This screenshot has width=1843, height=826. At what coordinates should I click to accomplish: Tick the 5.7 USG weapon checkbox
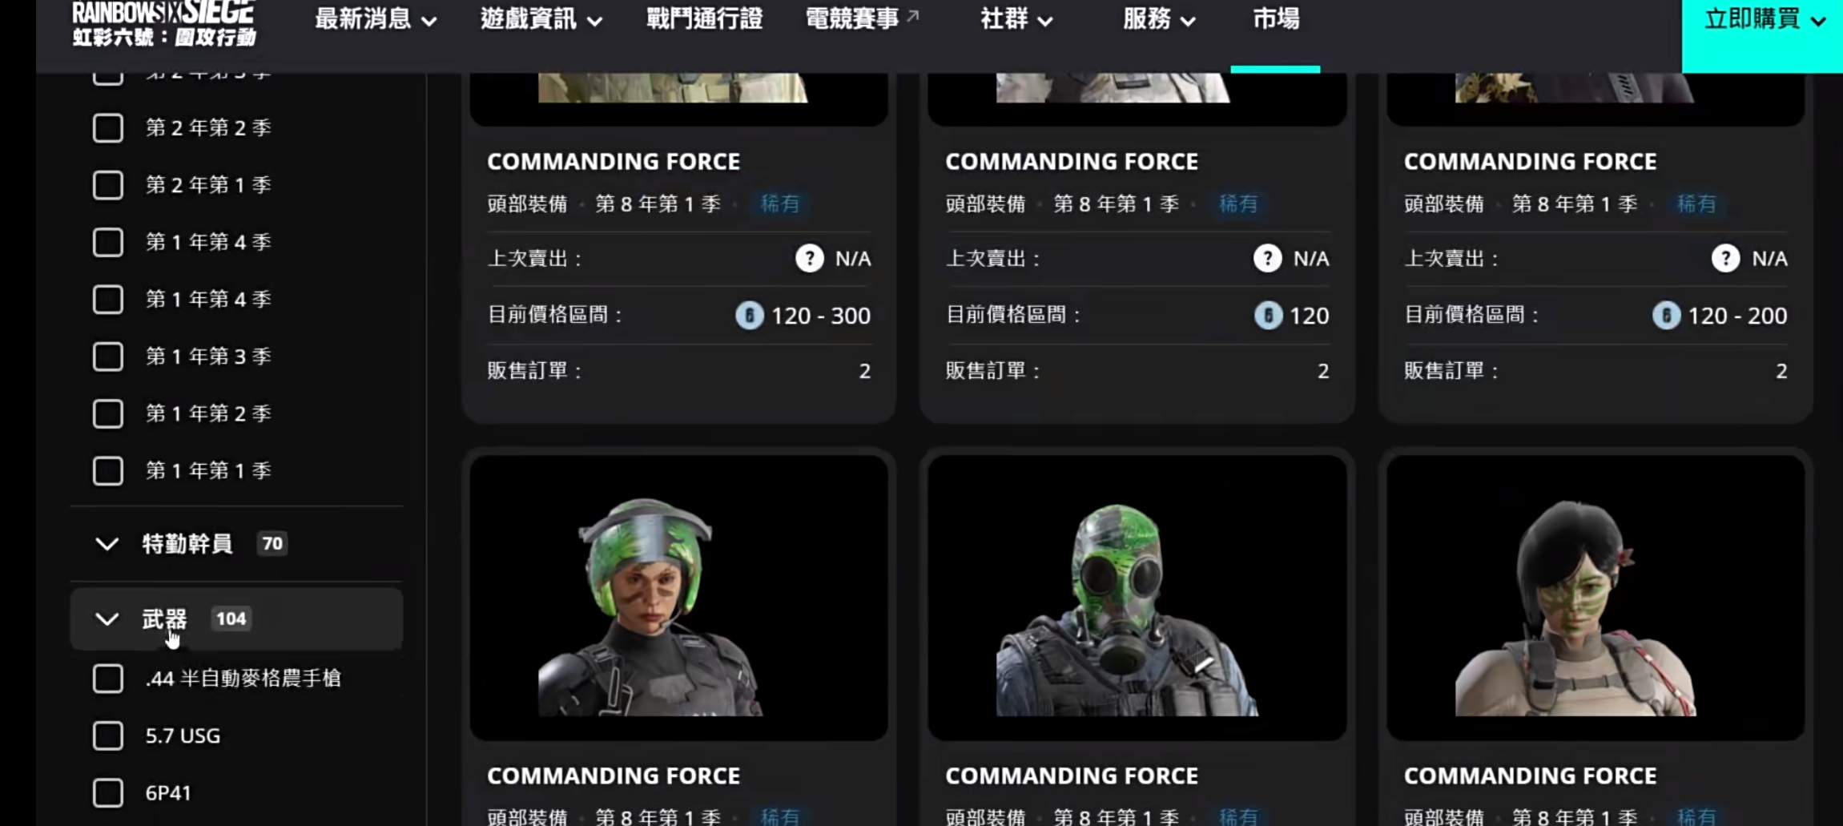tap(108, 736)
